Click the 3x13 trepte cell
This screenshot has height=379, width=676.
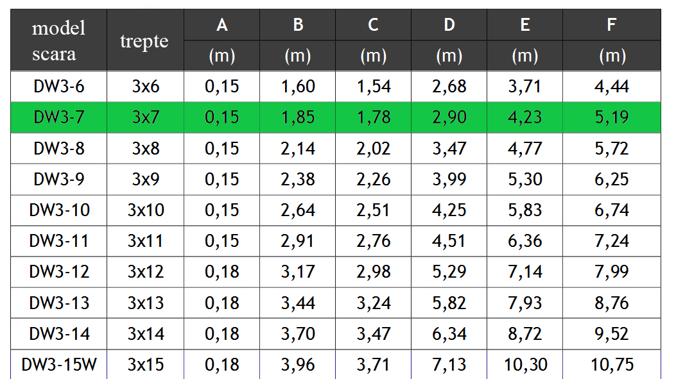[x=145, y=303]
